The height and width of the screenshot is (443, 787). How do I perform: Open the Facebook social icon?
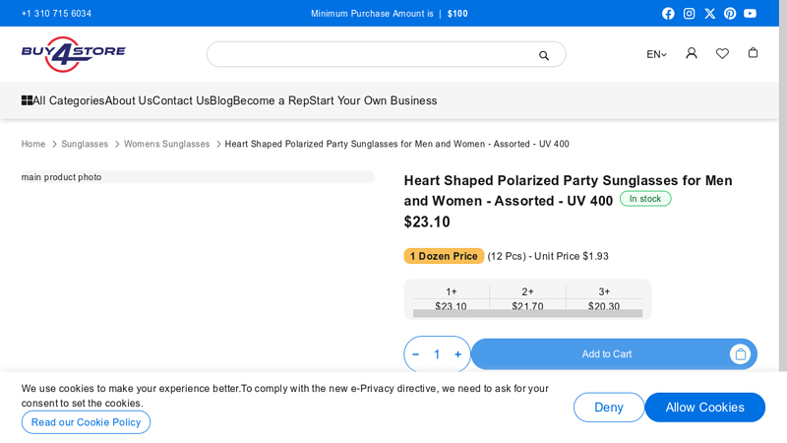pyautogui.click(x=668, y=14)
